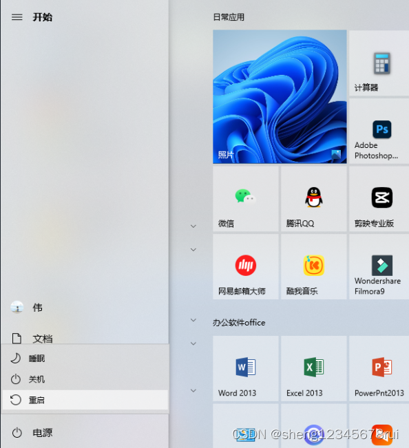Screen dimensions: 409x448
Task: Launch 微信 WeChat tile
Action: (x=246, y=199)
